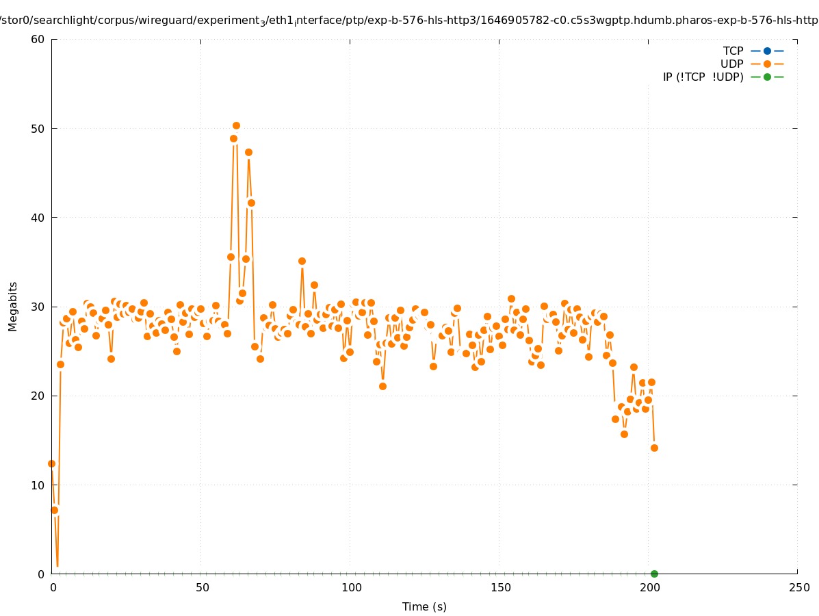This screenshot has height=616, width=819.
Task: Click the 250 tick label on x-axis
Action: [798, 588]
